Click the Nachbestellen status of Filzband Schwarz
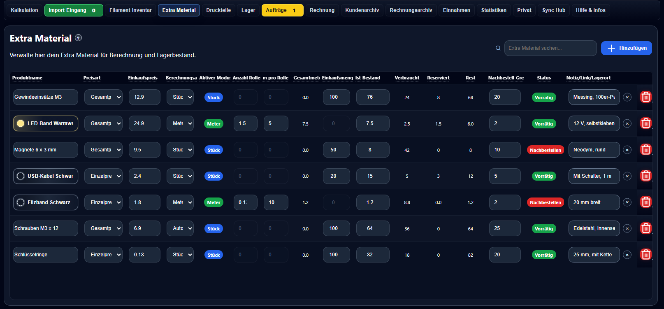The height and width of the screenshot is (309, 664). click(x=546, y=202)
